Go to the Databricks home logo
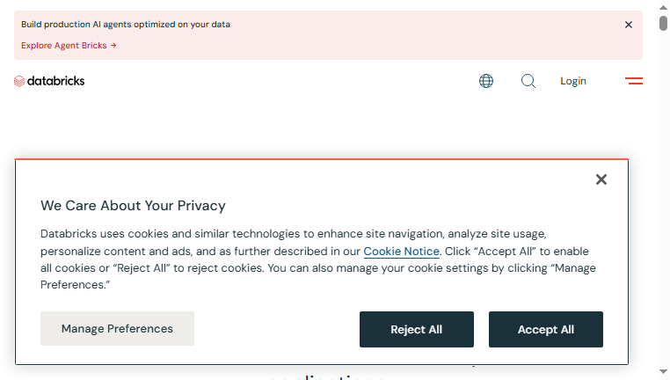670x380 pixels. 49,81
